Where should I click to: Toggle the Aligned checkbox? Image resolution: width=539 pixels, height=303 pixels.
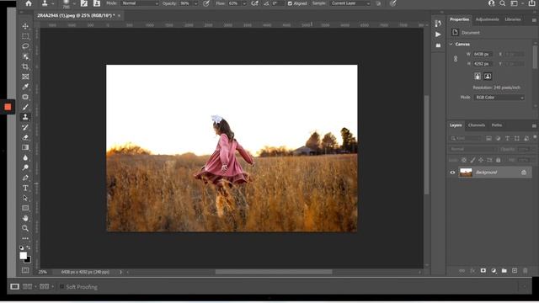point(290,3)
